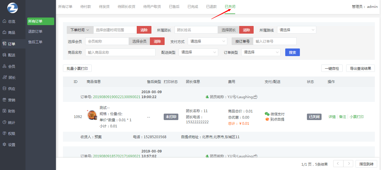Switch to the 待付款 tab

click(x=86, y=6)
